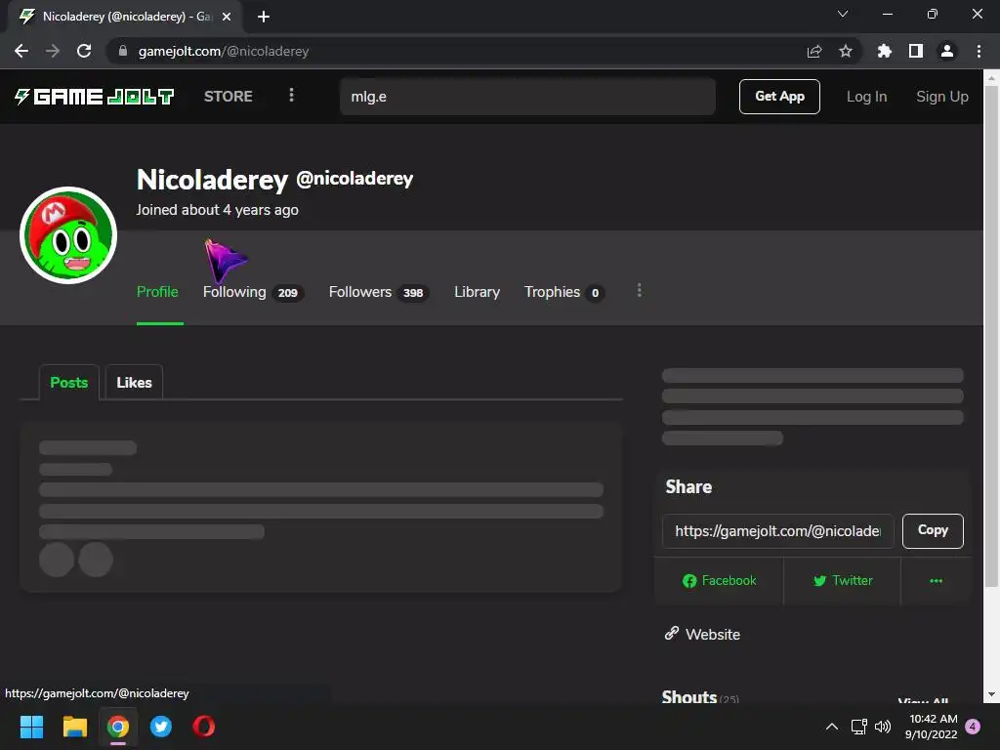Open the navbar more-options dots beside STORE
The height and width of the screenshot is (750, 1000).
[x=291, y=95]
